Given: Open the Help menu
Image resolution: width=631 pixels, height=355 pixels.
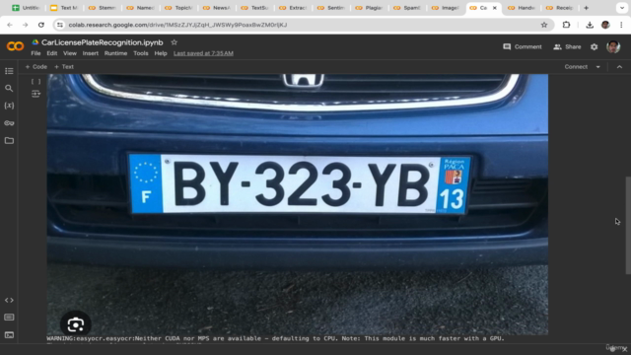Looking at the screenshot, I should [161, 53].
